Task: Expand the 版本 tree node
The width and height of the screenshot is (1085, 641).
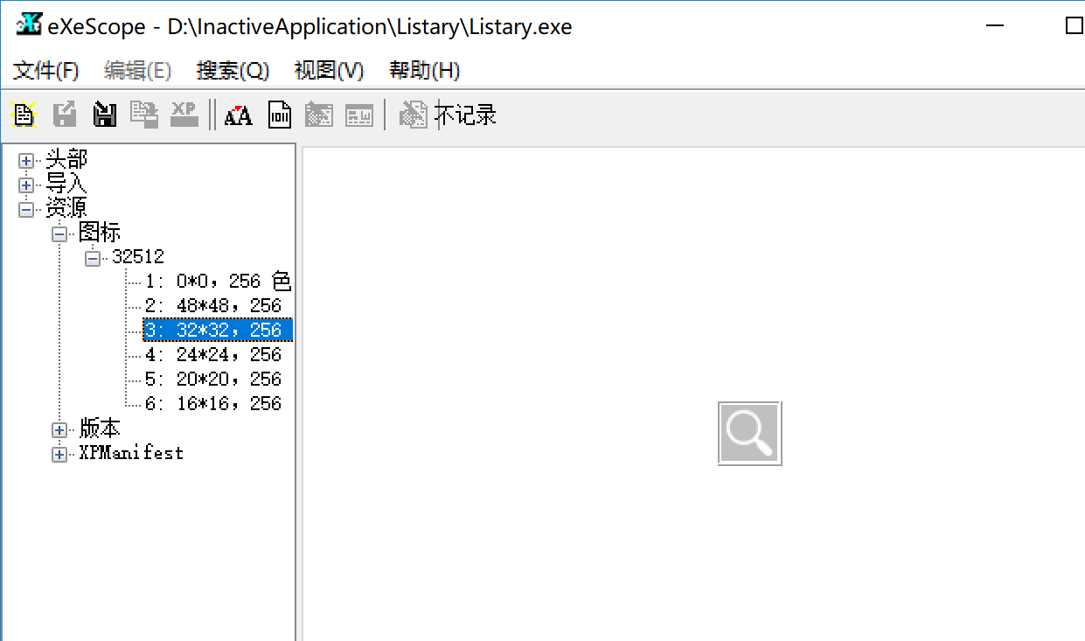Action: click(x=58, y=429)
